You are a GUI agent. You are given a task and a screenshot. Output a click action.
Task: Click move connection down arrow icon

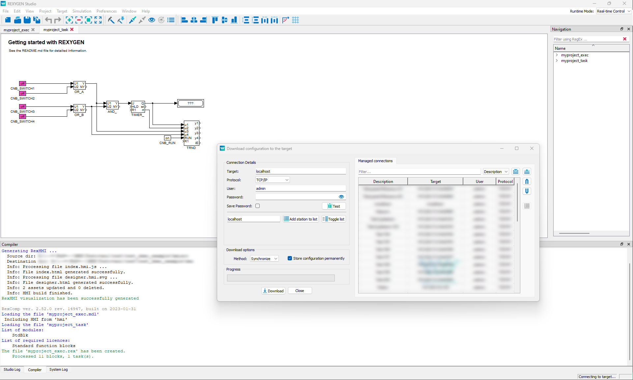[527, 191]
